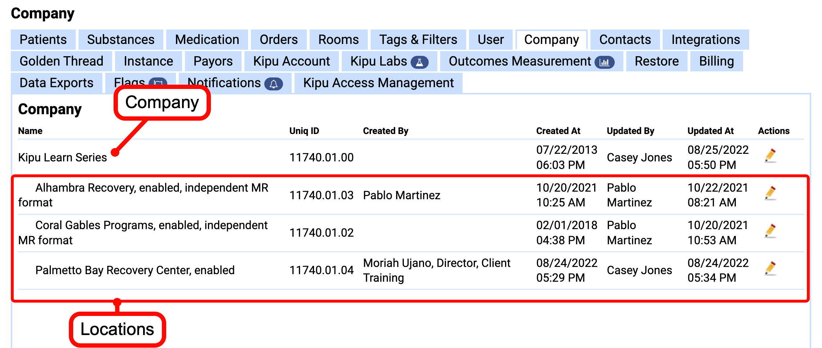
Task: Click Casey Jones in Palmetto Bay row
Action: [640, 270]
